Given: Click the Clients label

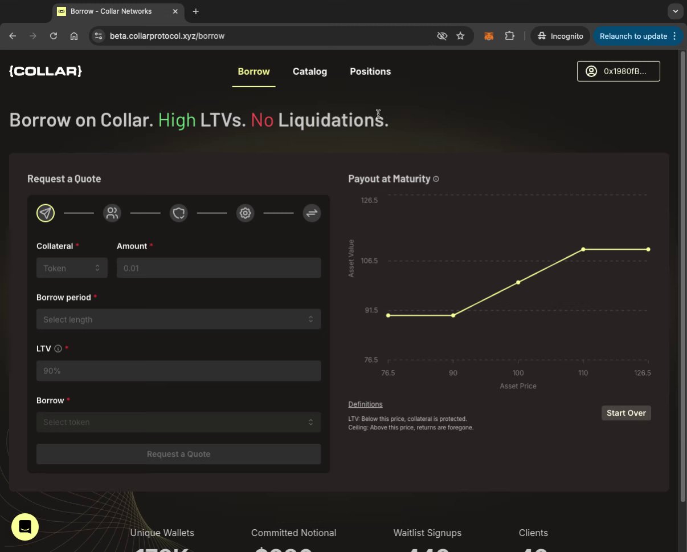Looking at the screenshot, I should point(533,533).
